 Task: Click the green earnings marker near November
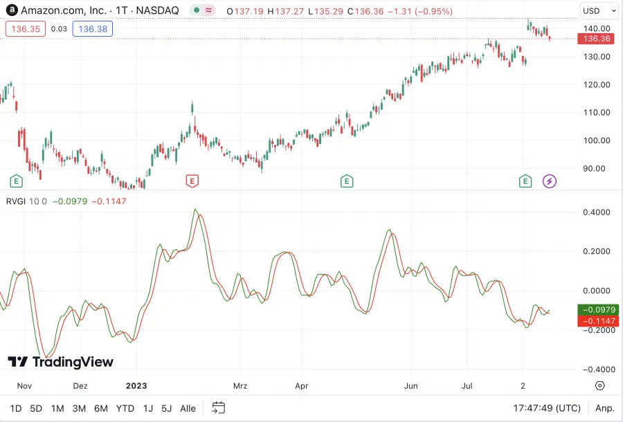(x=17, y=181)
